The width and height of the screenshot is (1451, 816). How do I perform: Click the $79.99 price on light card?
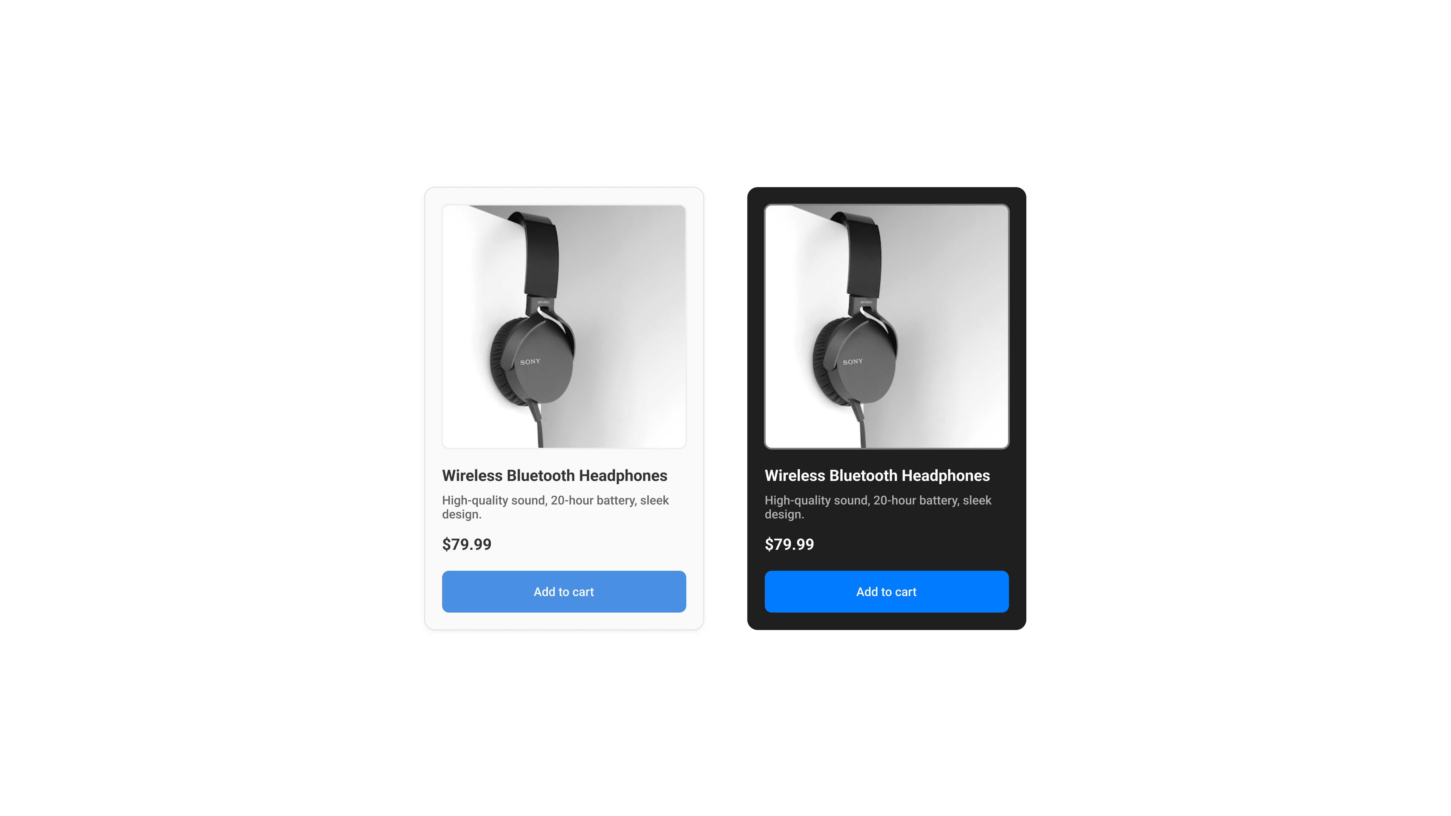click(467, 544)
